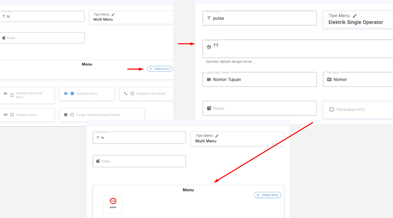Click the tag icon beside Nomor Tujuan
The height and width of the screenshot is (218, 393).
click(x=209, y=79)
